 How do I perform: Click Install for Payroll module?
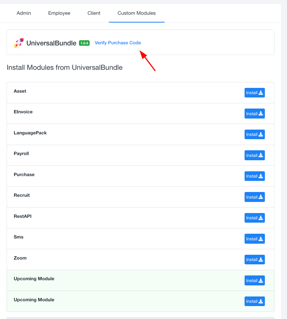(x=255, y=155)
